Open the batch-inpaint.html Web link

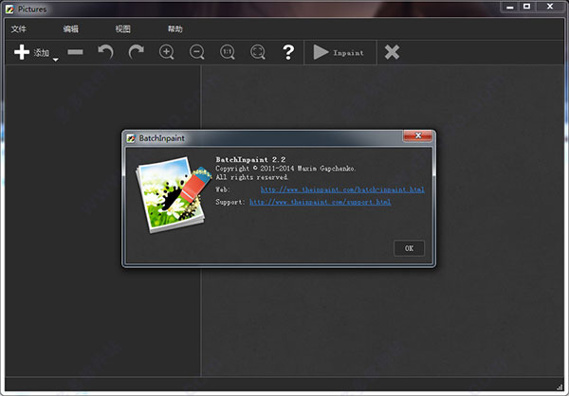pos(342,189)
